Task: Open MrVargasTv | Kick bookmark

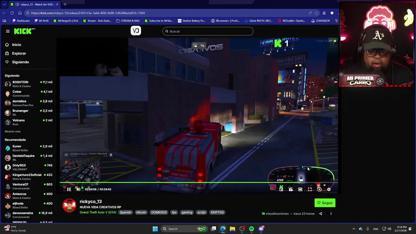Action: point(65,21)
